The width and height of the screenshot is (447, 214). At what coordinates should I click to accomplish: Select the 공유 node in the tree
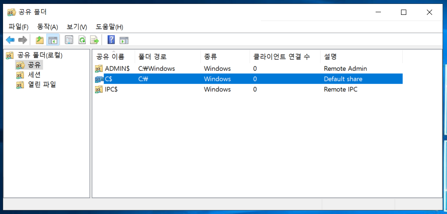coord(34,65)
